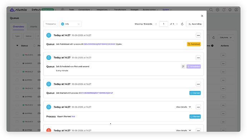Click the Started badge on Job Started record
Viewport: 247px width, 139px height.
195,93
